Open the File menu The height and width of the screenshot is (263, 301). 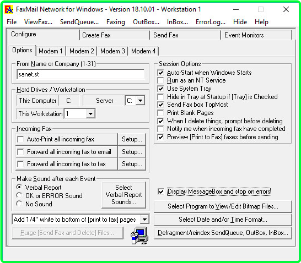pyautogui.click(x=12, y=22)
